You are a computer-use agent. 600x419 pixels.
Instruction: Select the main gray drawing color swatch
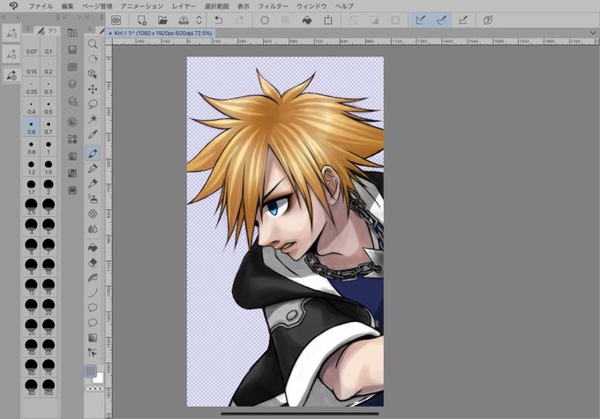pyautogui.click(x=90, y=371)
